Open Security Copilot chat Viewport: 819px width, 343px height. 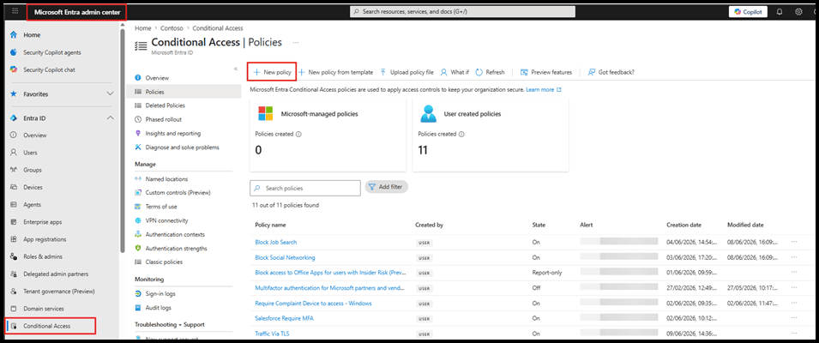click(x=50, y=70)
